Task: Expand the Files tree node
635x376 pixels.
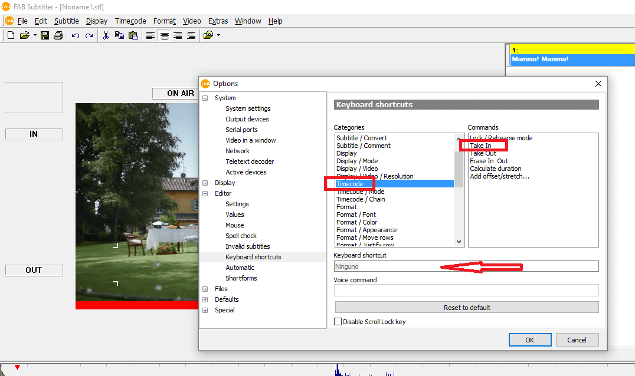Action: pyautogui.click(x=205, y=289)
